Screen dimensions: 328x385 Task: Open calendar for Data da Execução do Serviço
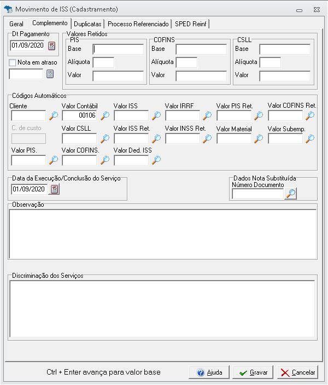(54, 189)
